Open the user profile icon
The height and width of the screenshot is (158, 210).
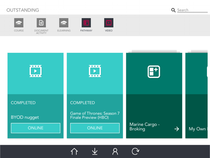click(115, 152)
